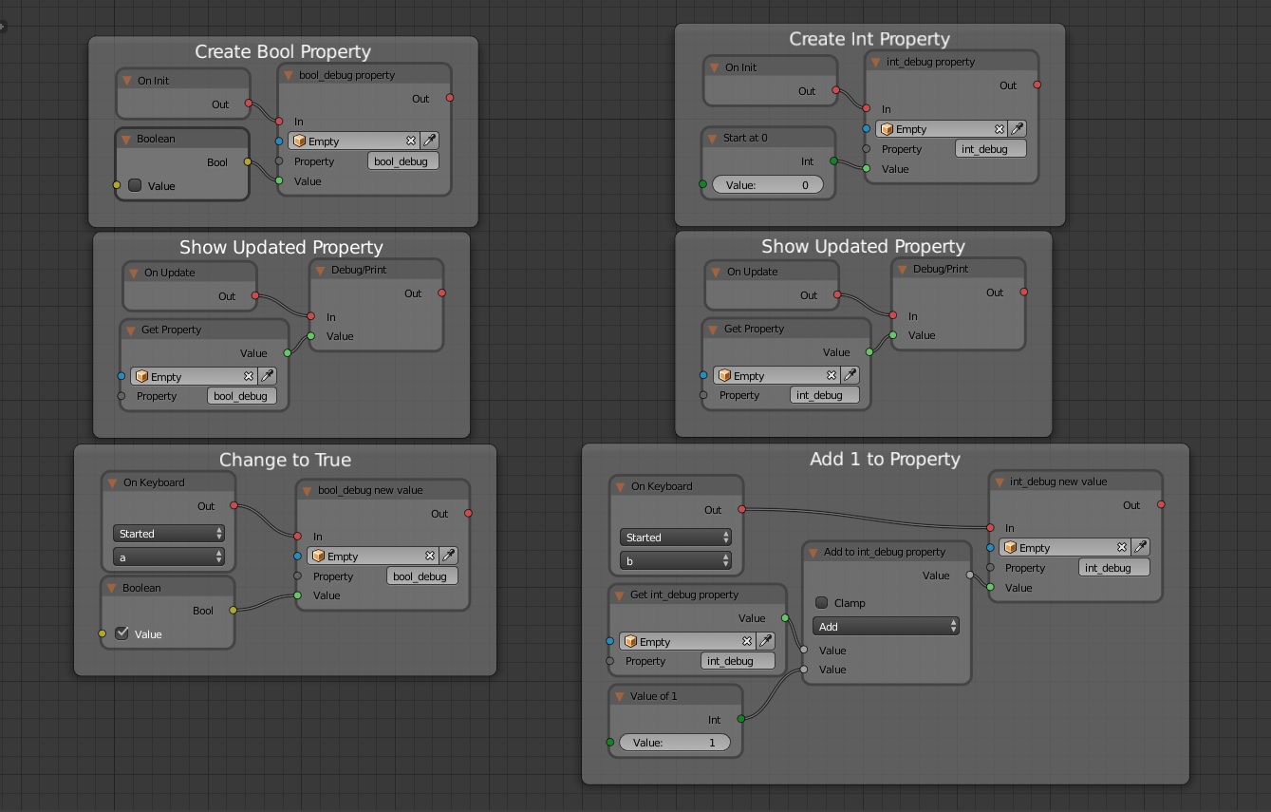Collapse the 'Get int_debug property' node
The height and width of the screenshot is (812, 1271).
point(620,595)
